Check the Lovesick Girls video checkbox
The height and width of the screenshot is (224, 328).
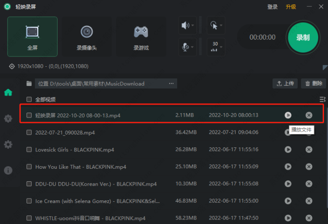[29, 150]
